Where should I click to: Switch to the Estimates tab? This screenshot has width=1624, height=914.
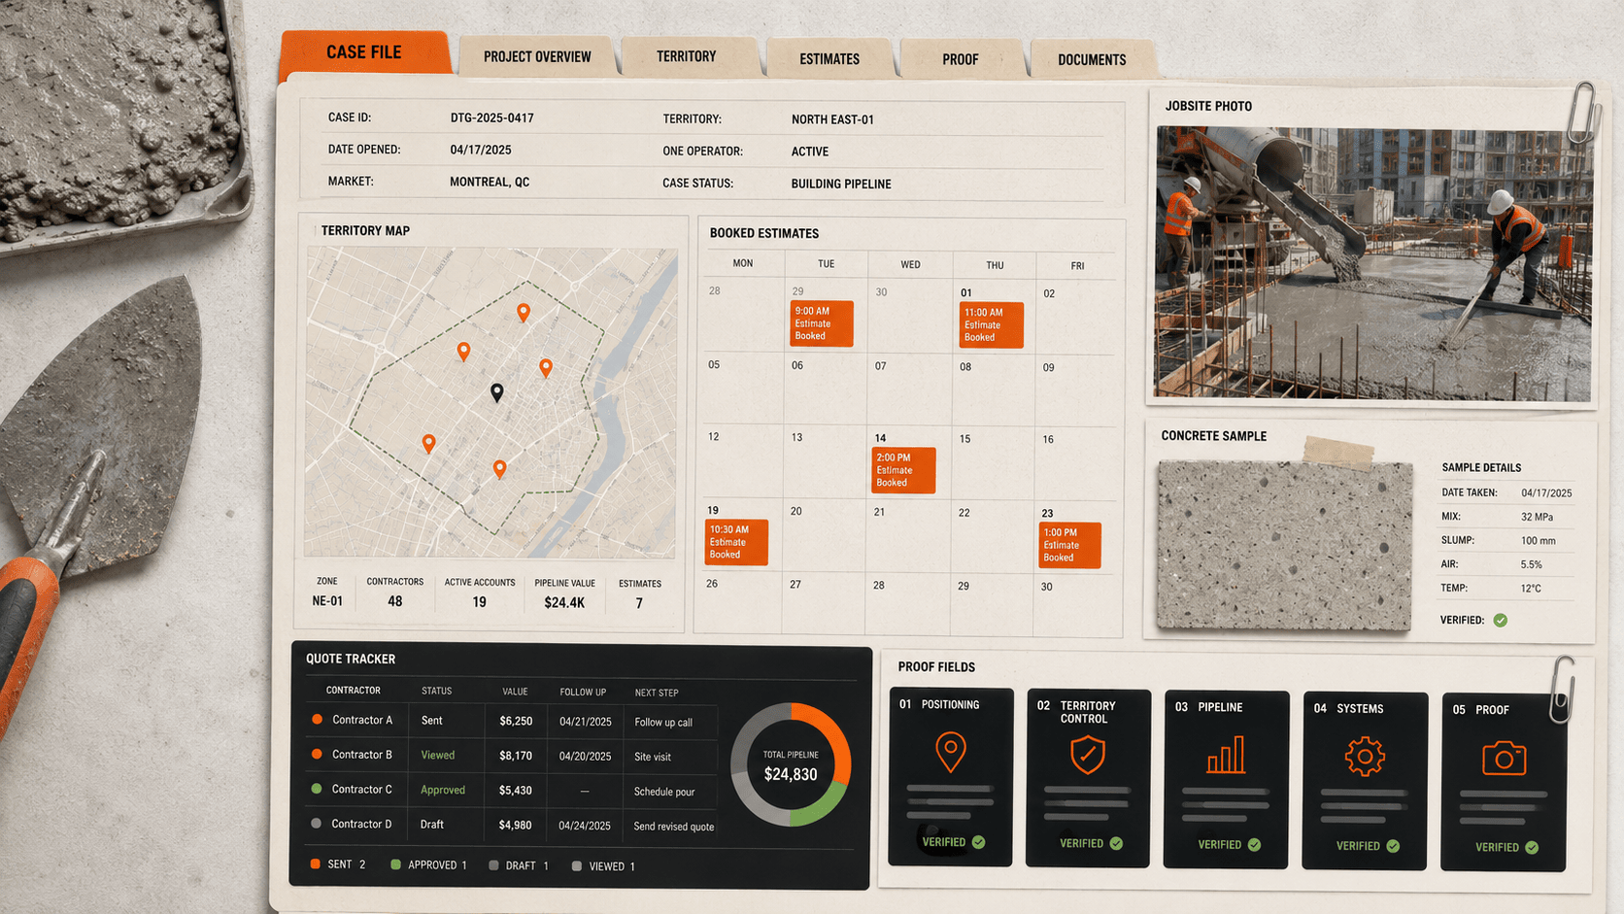pos(829,59)
